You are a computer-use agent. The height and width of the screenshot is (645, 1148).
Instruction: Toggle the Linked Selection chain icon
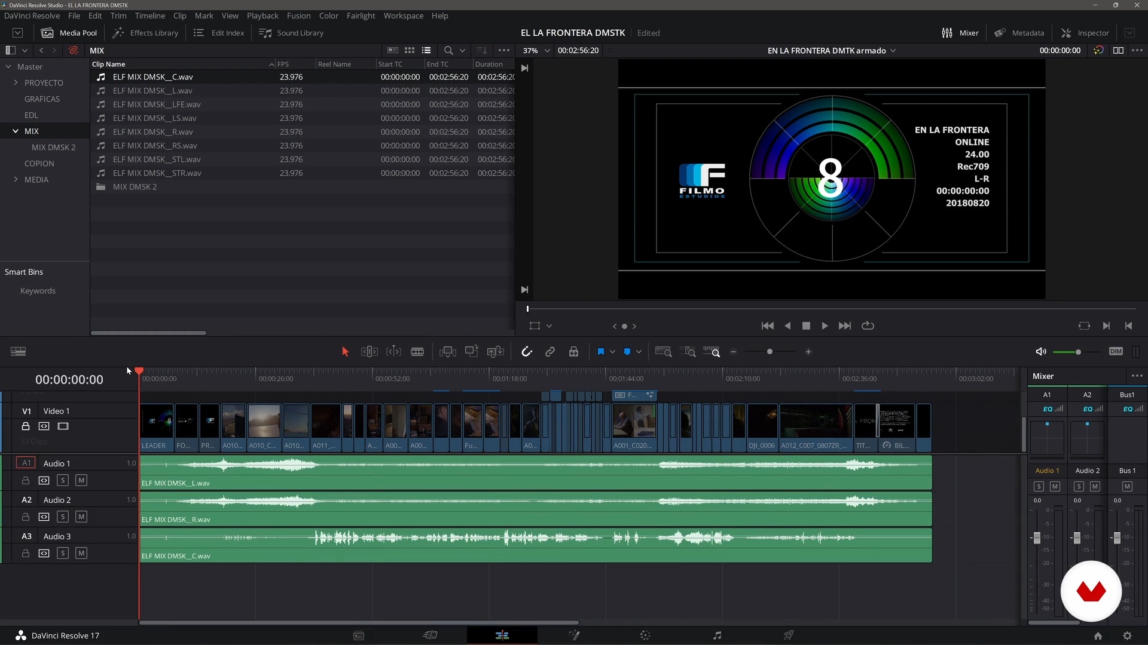tap(550, 352)
